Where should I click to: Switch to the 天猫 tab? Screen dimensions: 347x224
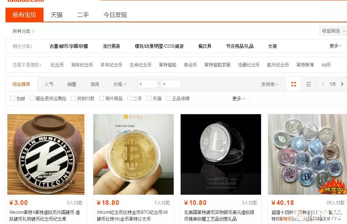(x=57, y=15)
